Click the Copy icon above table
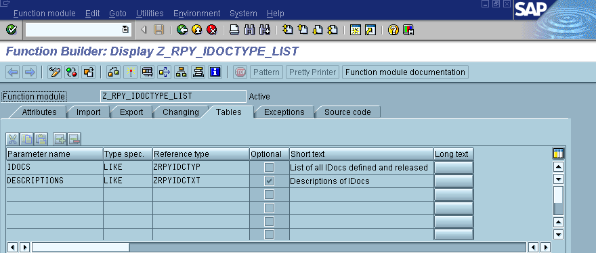Screen dimensions: 596x253 tap(26, 139)
